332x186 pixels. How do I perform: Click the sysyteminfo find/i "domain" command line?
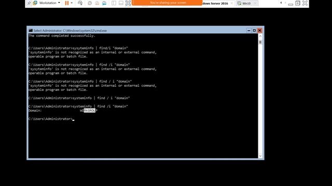pyautogui.click(x=78, y=48)
